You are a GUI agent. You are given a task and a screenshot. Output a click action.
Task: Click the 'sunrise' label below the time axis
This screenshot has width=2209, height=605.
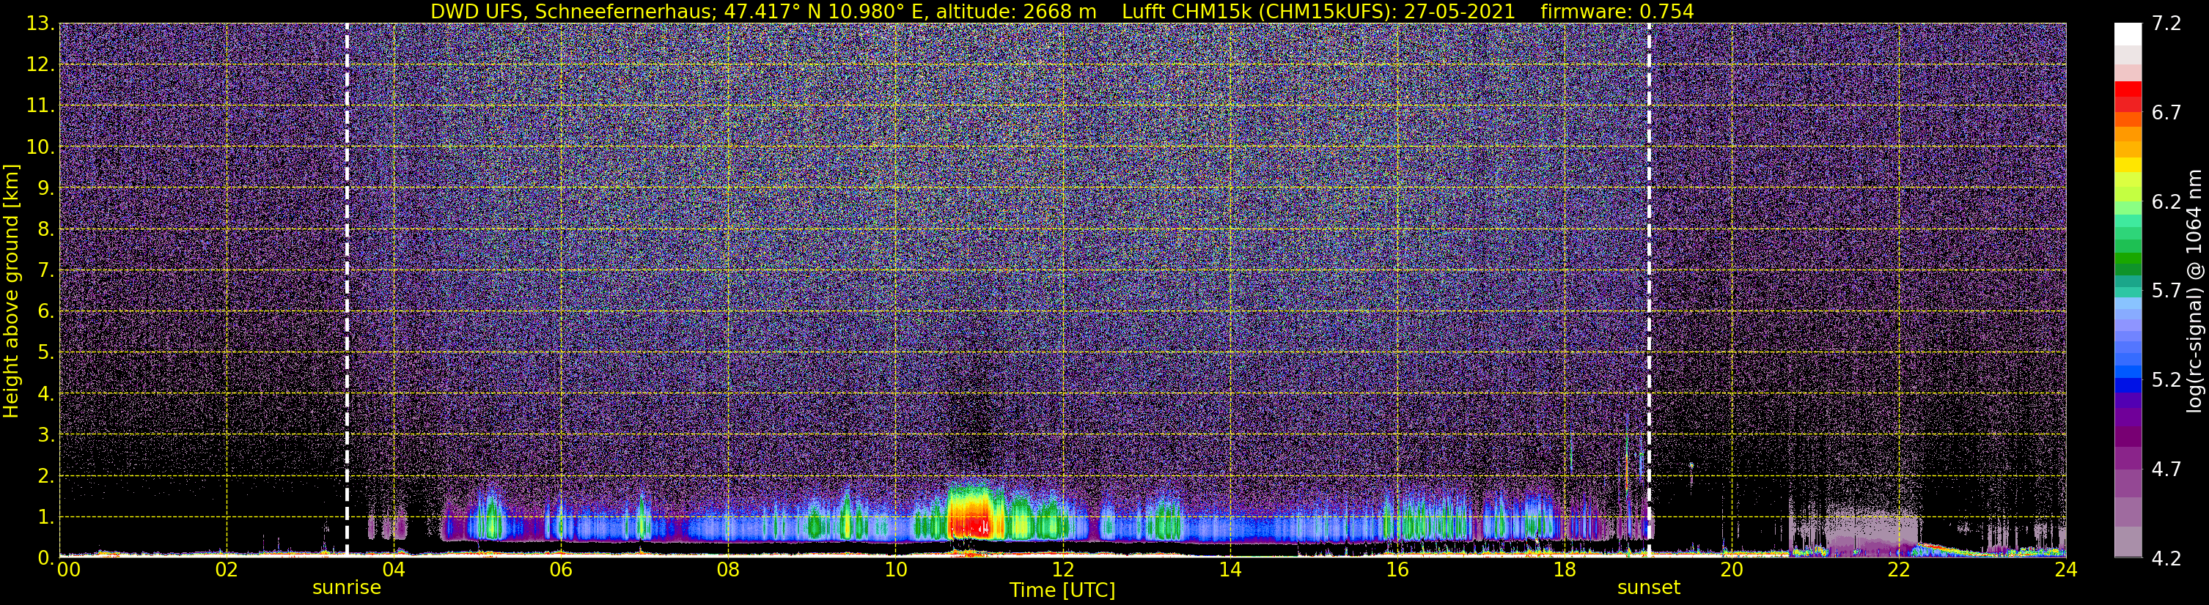pos(347,588)
